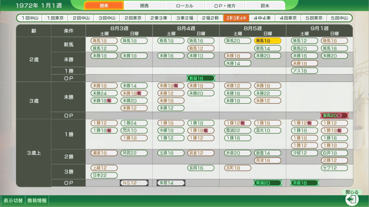Image resolution: width=369 pixels, height=207 pixels.
Task: Click the 表示切替 display switch button
Action: [x=13, y=201]
